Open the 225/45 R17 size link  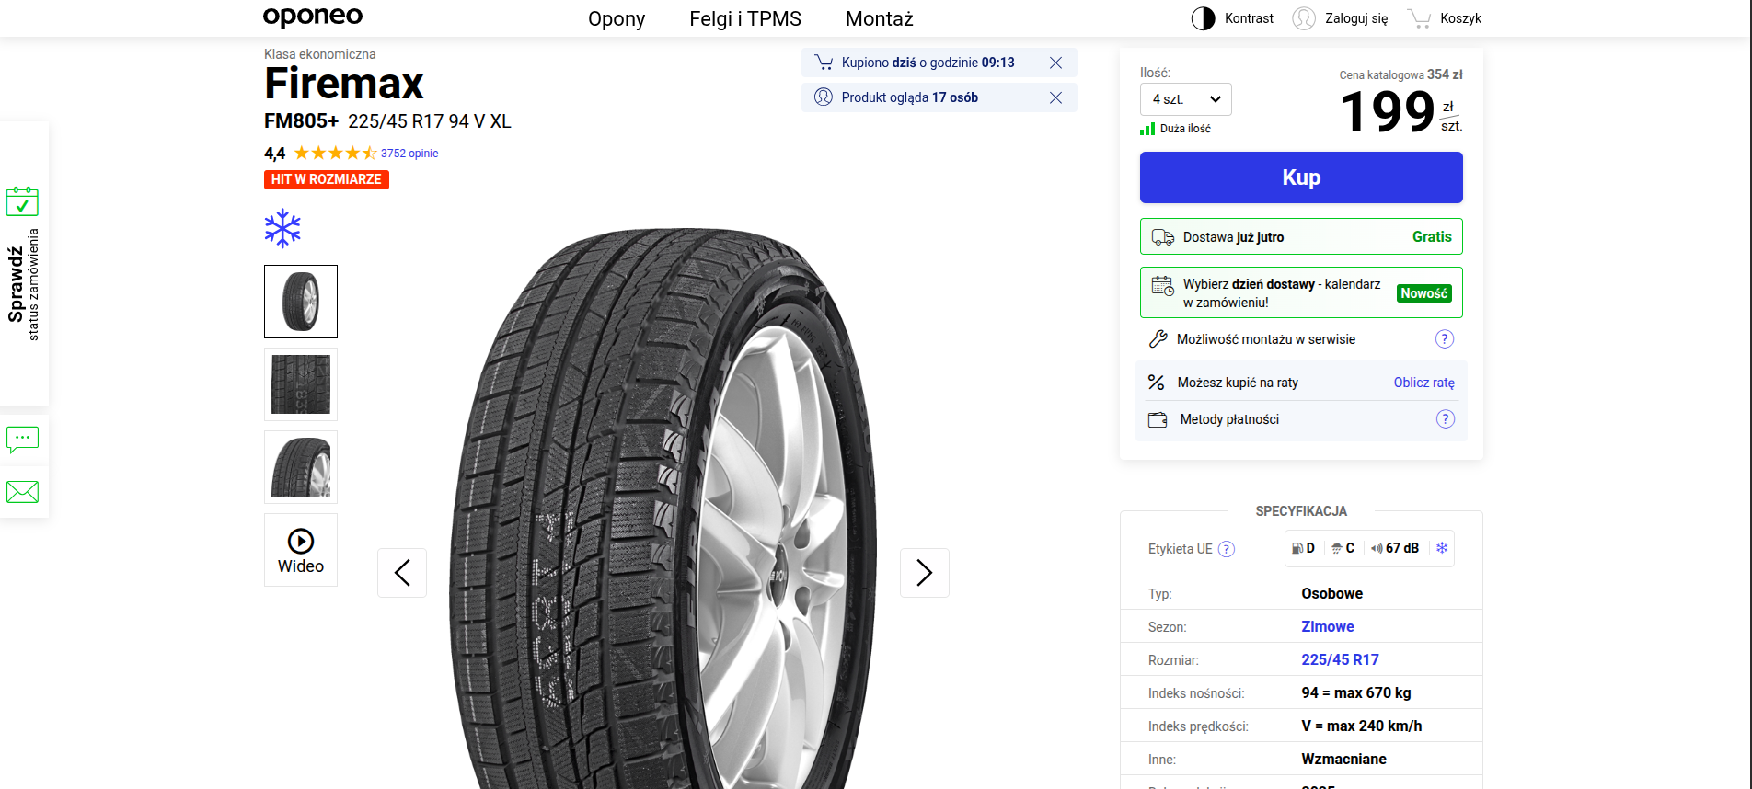pyautogui.click(x=1340, y=659)
